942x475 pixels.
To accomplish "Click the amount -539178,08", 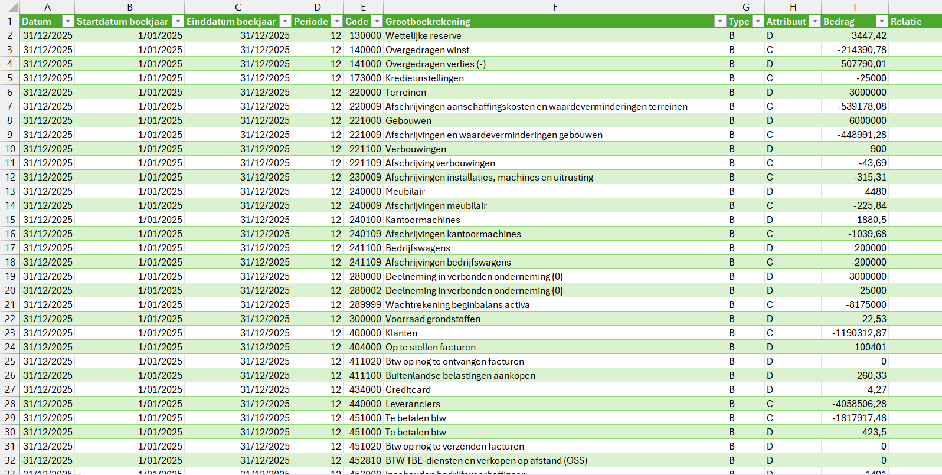I will click(855, 106).
